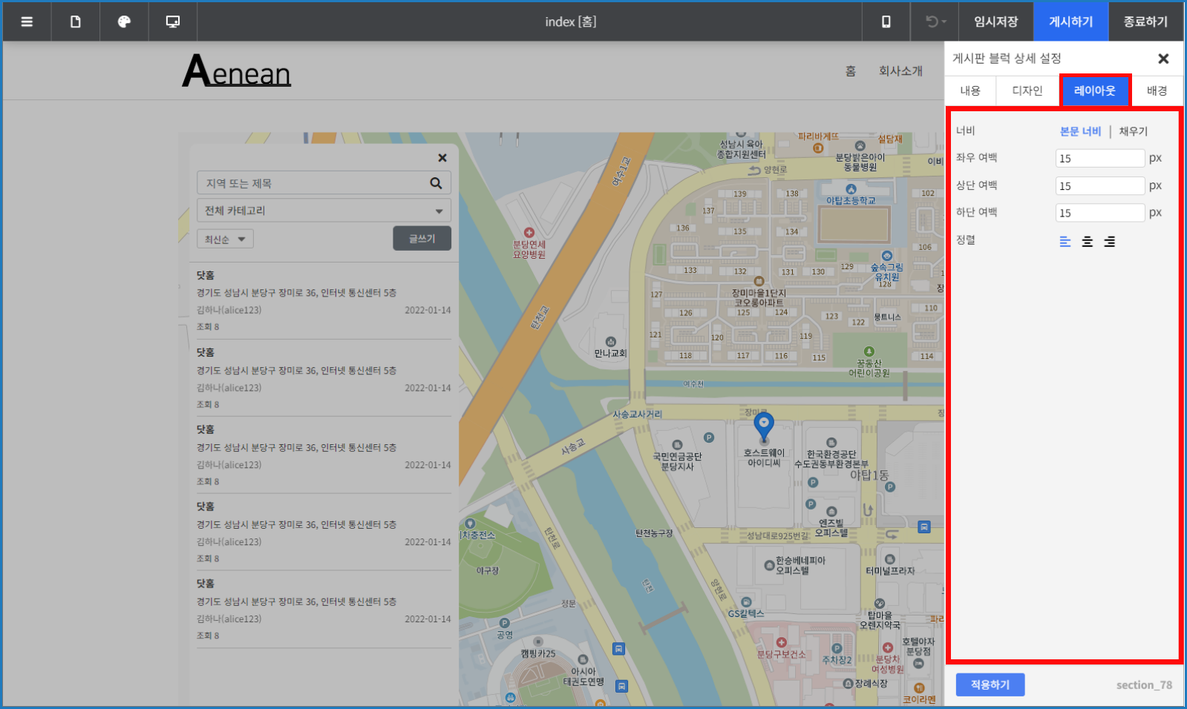This screenshot has height=709, width=1187.
Task: Select center alignment icon
Action: tap(1087, 241)
